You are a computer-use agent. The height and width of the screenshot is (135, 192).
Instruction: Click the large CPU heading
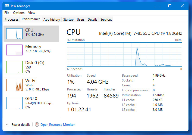click(74, 32)
